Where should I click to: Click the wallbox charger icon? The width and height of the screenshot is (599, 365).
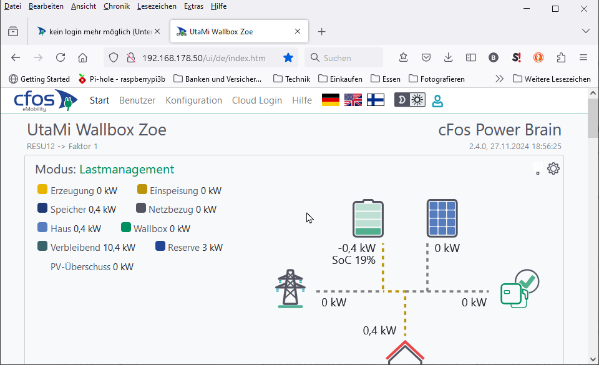tap(520, 289)
